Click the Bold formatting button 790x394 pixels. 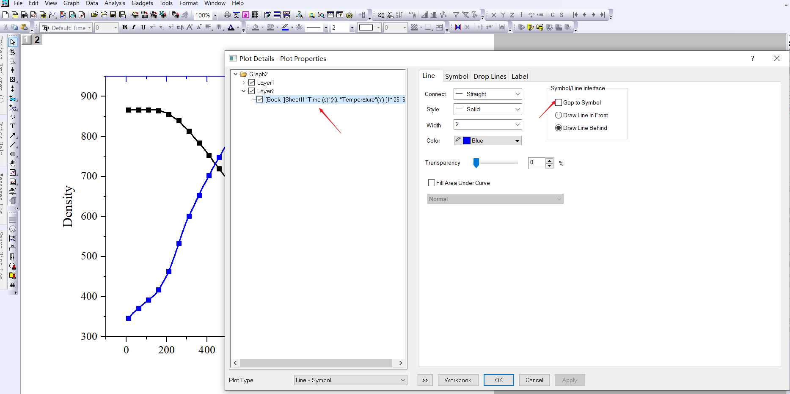point(124,28)
